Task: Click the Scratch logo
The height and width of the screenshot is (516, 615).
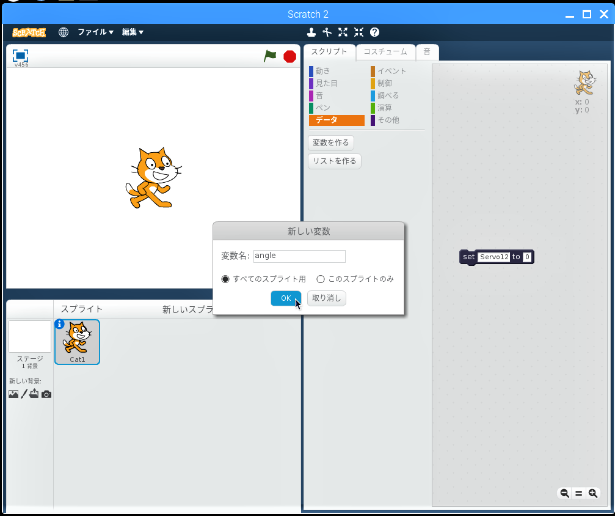Action: coord(29,32)
